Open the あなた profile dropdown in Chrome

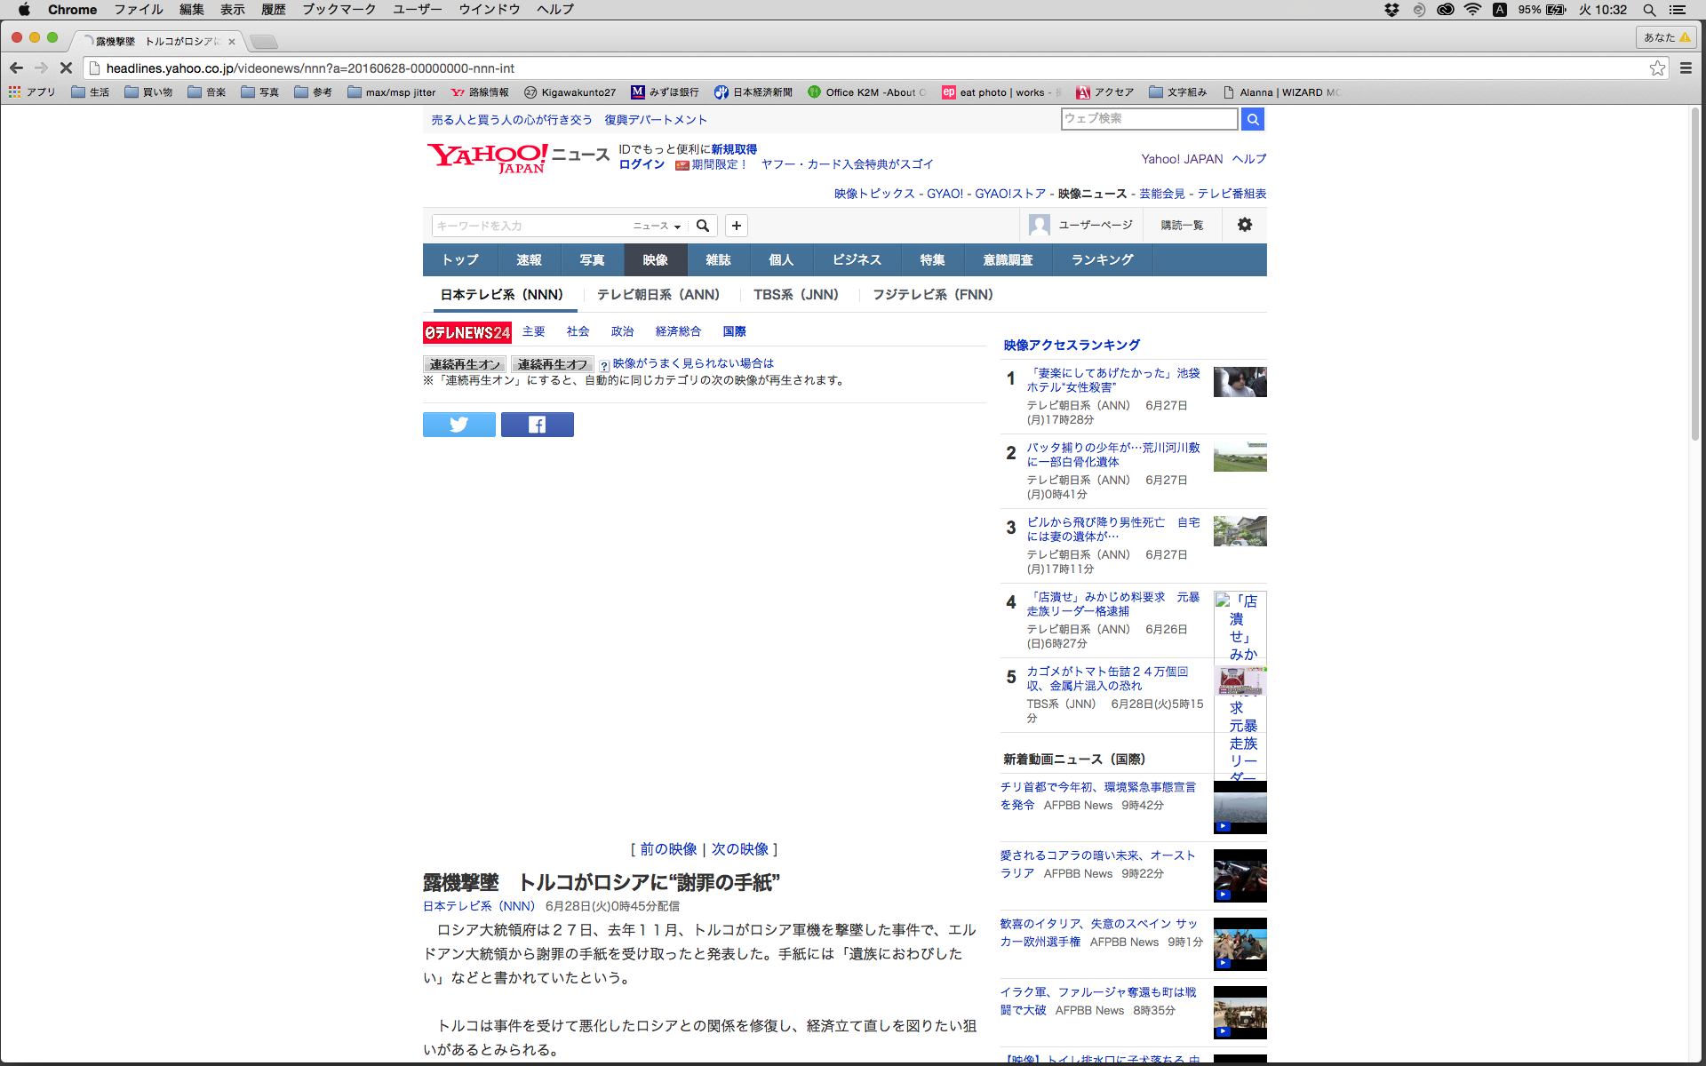(1665, 37)
